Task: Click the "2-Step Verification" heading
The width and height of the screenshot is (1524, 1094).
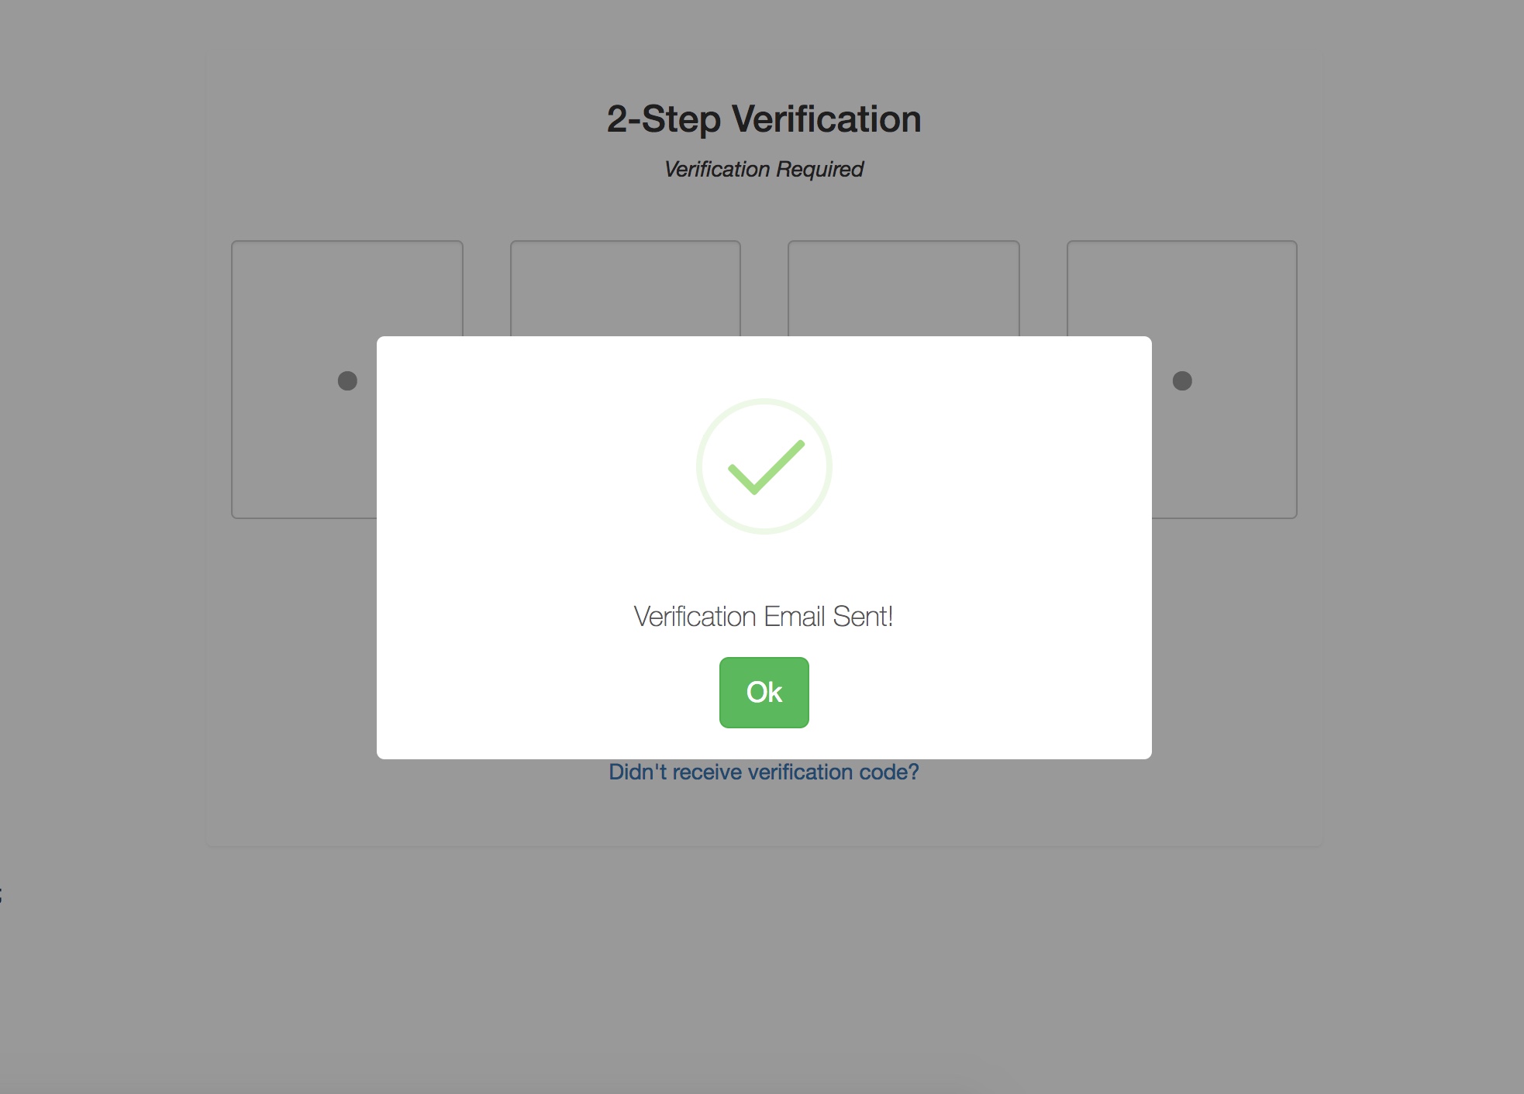Action: [x=764, y=119]
